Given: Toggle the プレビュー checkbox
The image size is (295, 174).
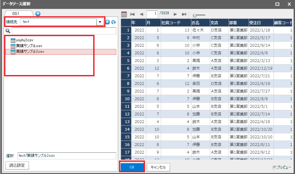Looking at the screenshot, I should point(275,167).
